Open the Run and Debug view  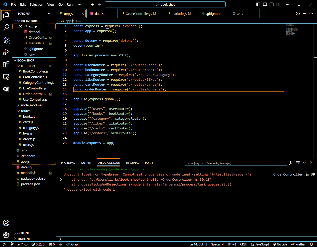click(x=6, y=52)
